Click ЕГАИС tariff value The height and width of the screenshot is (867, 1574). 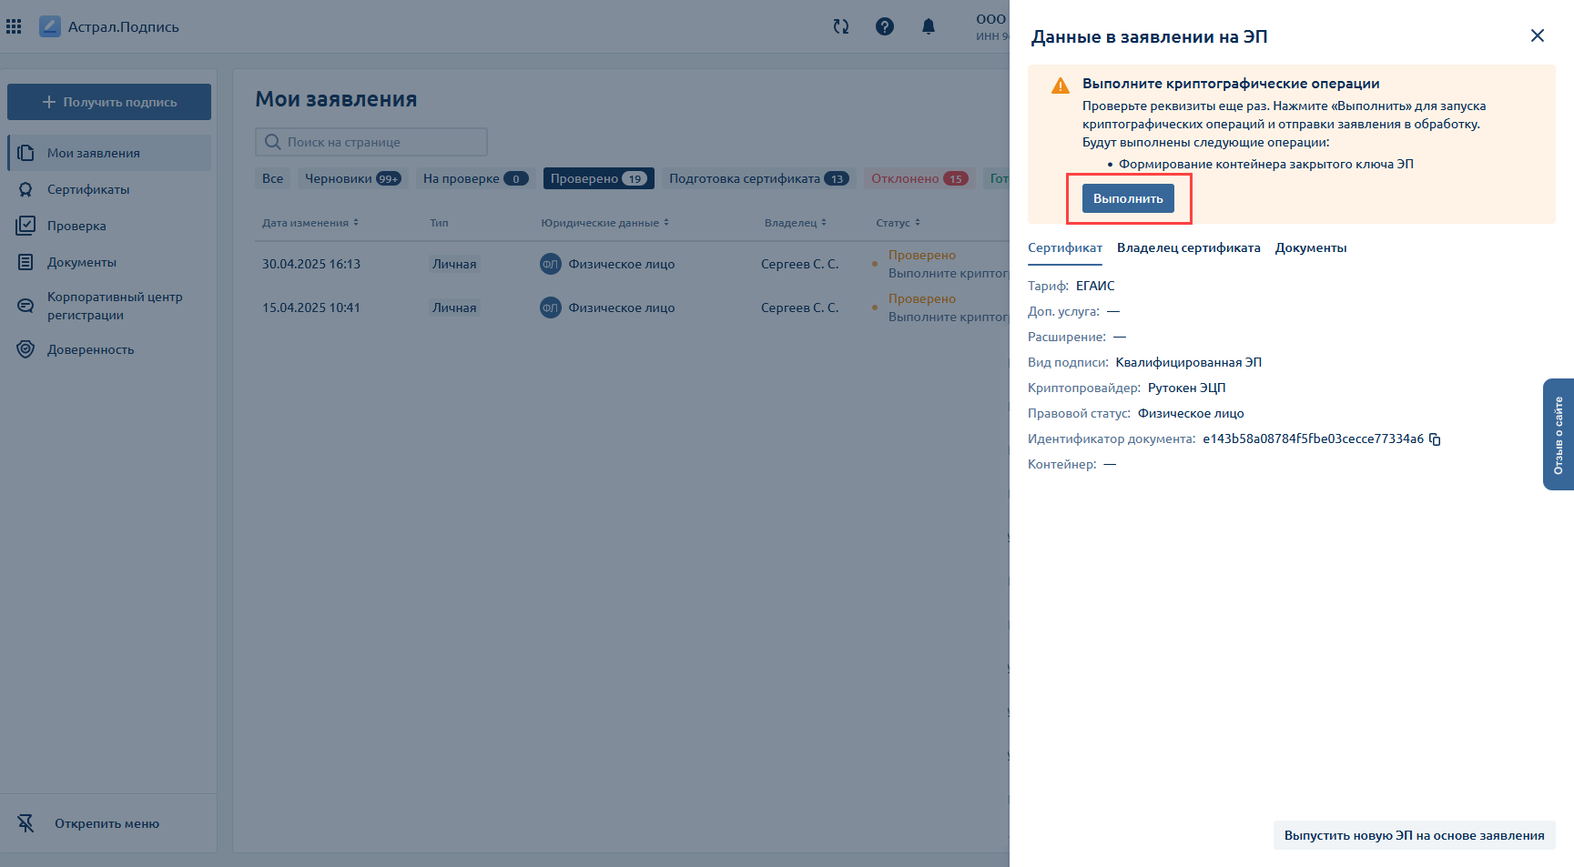pos(1095,286)
